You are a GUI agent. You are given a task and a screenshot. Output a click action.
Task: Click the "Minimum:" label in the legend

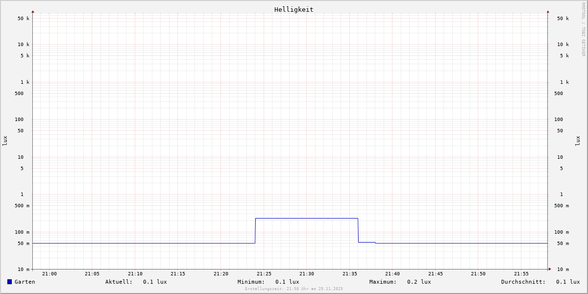click(251, 282)
